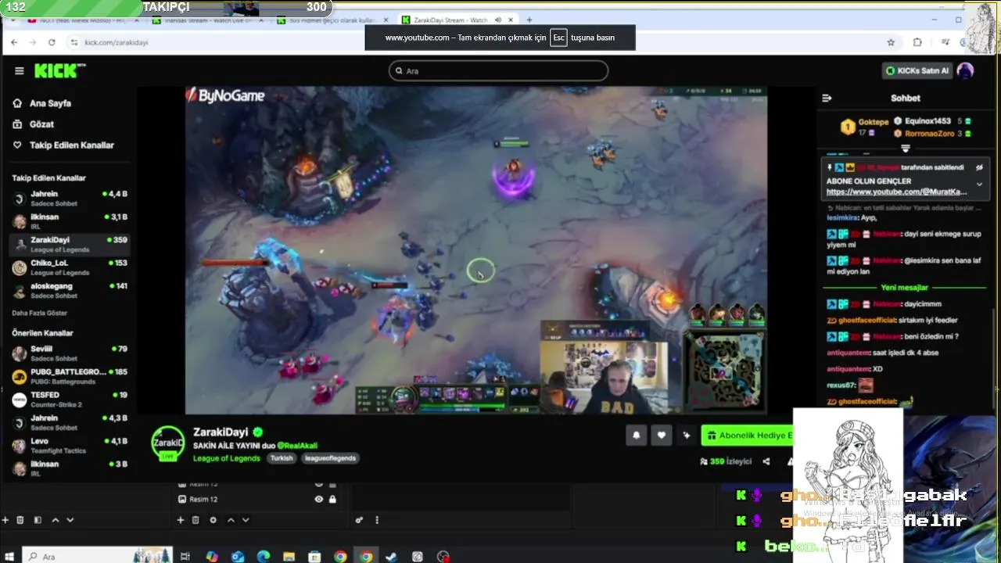Click RorronaoZoro in leaderboard
Image resolution: width=1001 pixels, height=563 pixels.
tap(931, 134)
